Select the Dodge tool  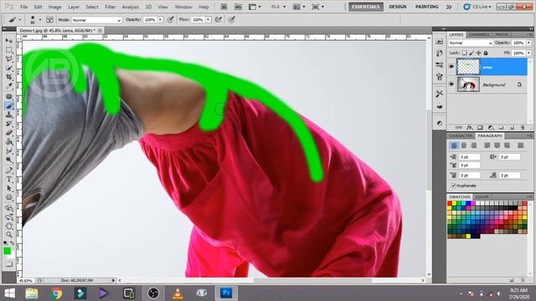click(9, 160)
